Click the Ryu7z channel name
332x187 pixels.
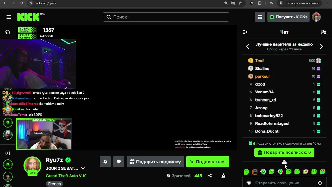[x=54, y=160]
